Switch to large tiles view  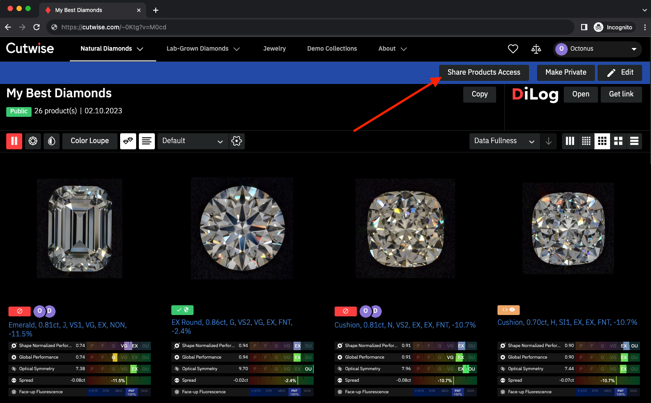pyautogui.click(x=618, y=141)
